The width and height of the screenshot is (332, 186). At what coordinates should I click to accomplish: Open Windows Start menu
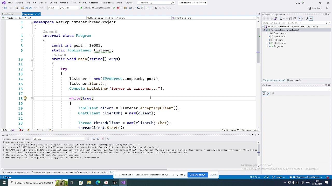(x=4, y=183)
